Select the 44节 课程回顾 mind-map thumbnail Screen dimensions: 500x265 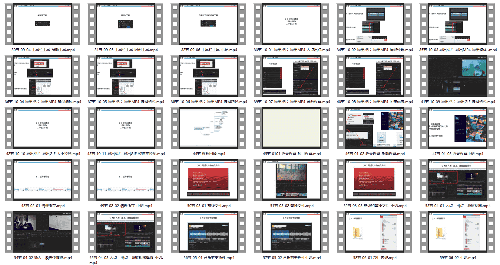pos(208,128)
